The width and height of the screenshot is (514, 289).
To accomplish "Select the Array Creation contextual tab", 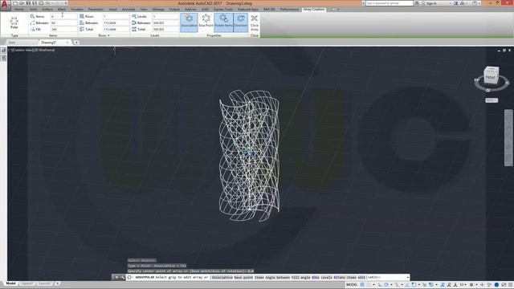I will 314,10.
